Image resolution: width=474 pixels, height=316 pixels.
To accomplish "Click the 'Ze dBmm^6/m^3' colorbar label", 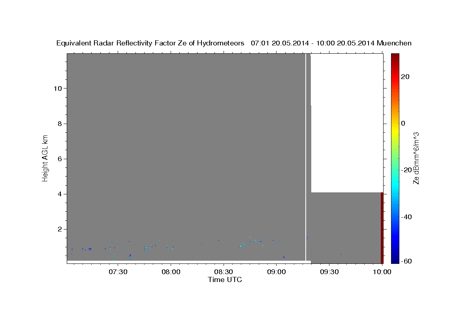I will tap(416, 158).
